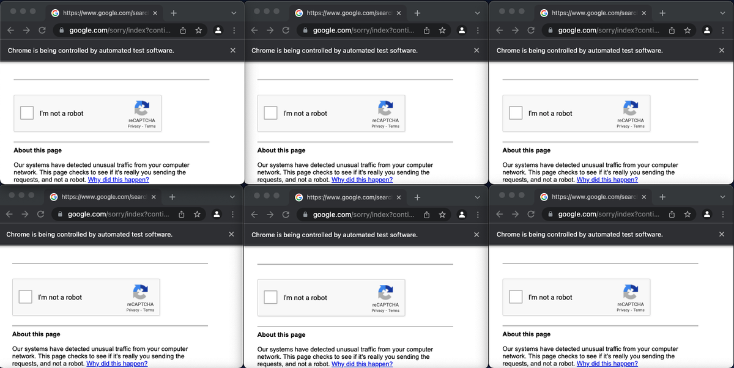Go forward in the top-middle Chrome window
734x368 pixels.
coord(270,30)
